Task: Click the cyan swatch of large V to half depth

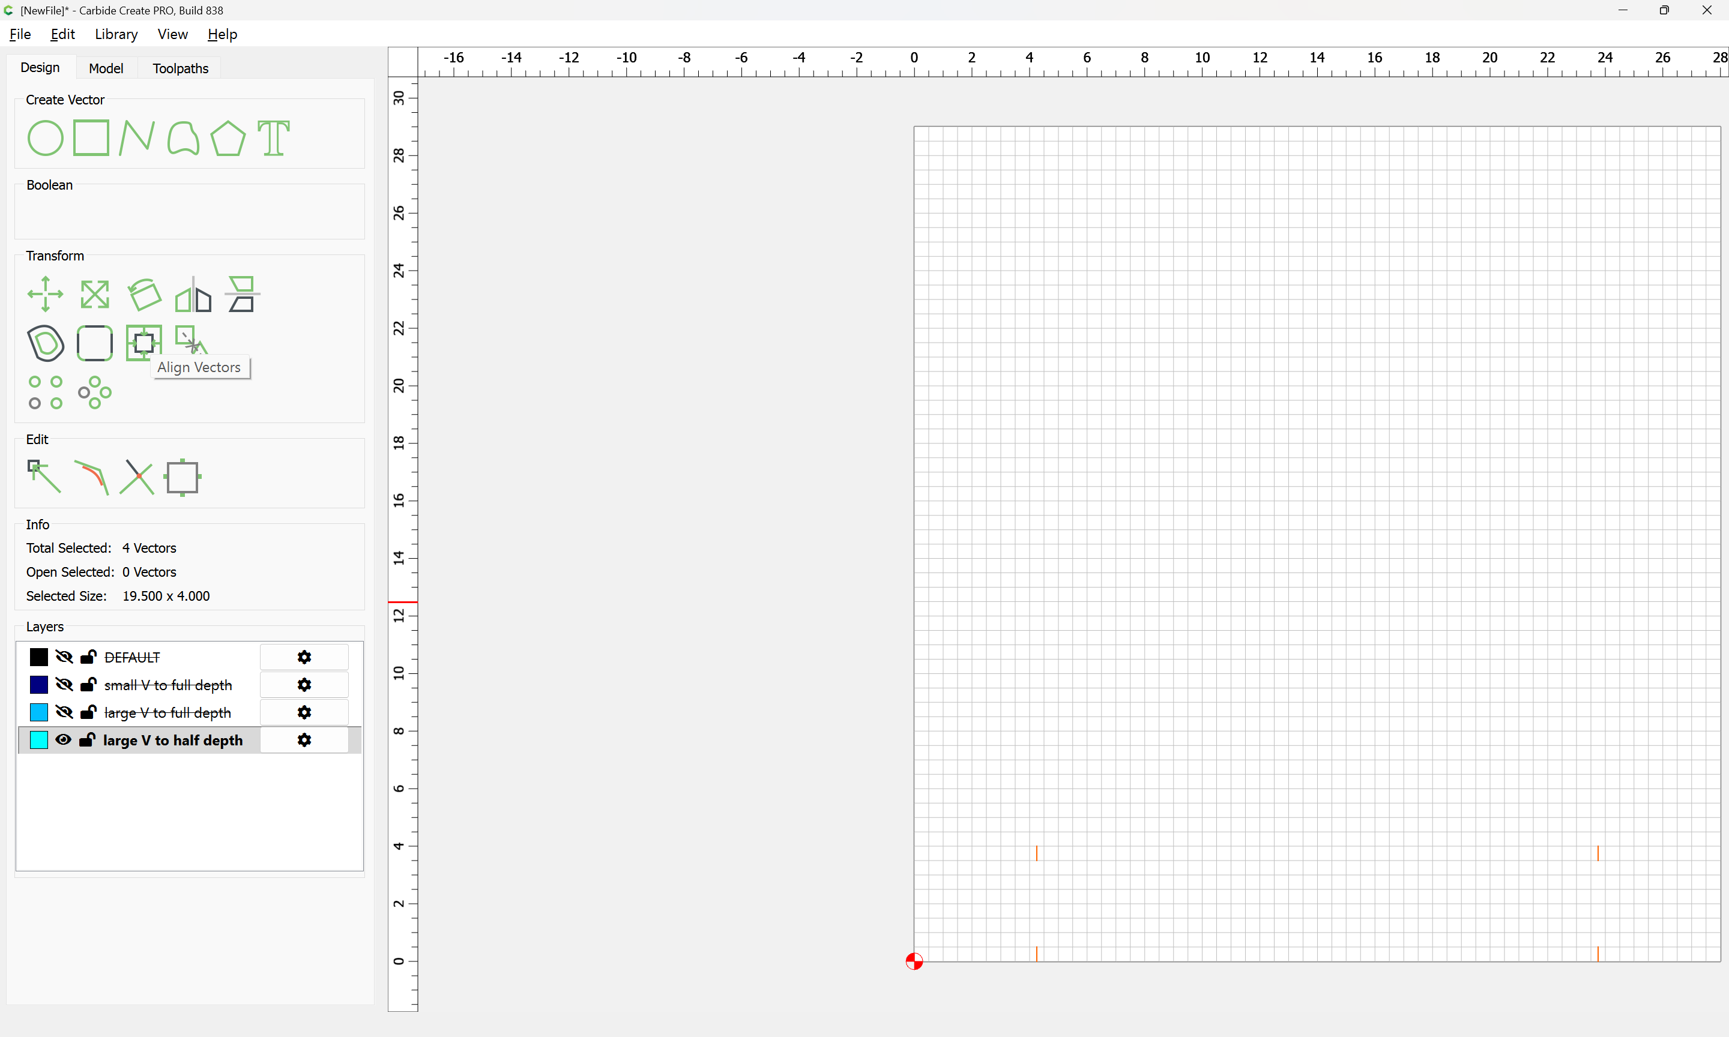Action: pyautogui.click(x=39, y=740)
